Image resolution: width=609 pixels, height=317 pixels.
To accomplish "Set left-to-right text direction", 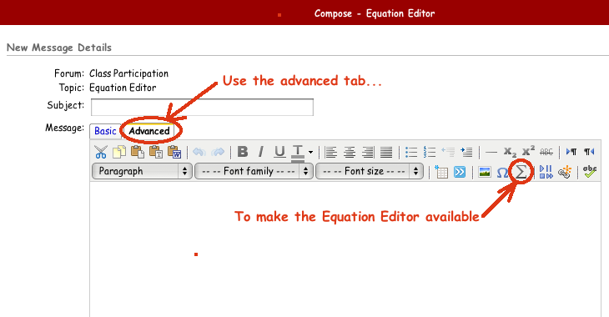I will click(x=571, y=152).
